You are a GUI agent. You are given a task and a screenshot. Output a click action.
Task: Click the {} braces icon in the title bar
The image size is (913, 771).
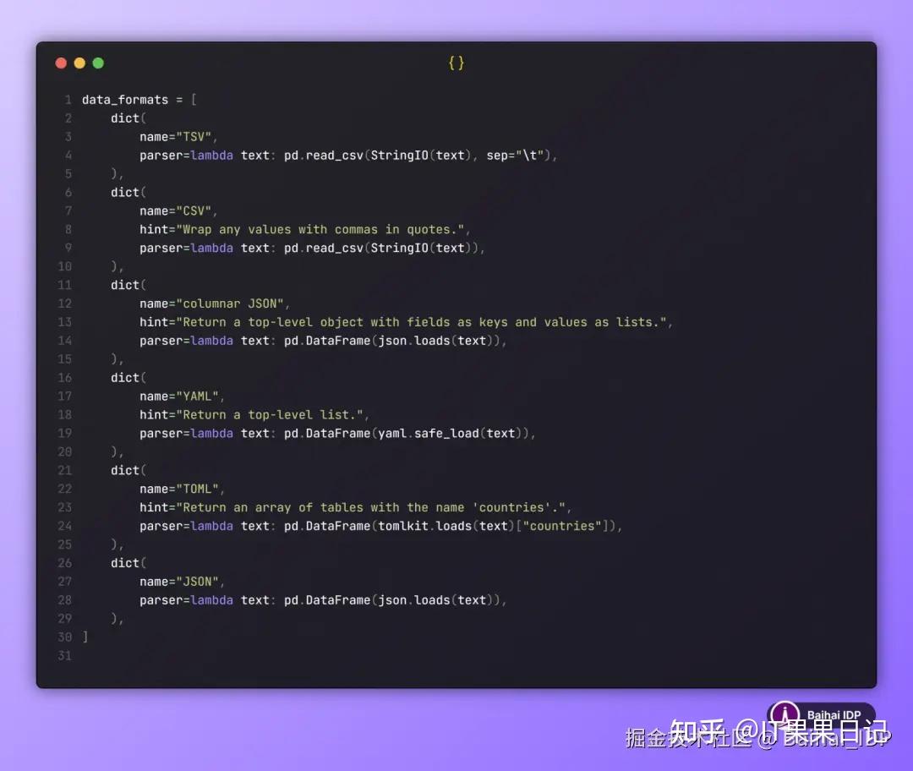456,62
